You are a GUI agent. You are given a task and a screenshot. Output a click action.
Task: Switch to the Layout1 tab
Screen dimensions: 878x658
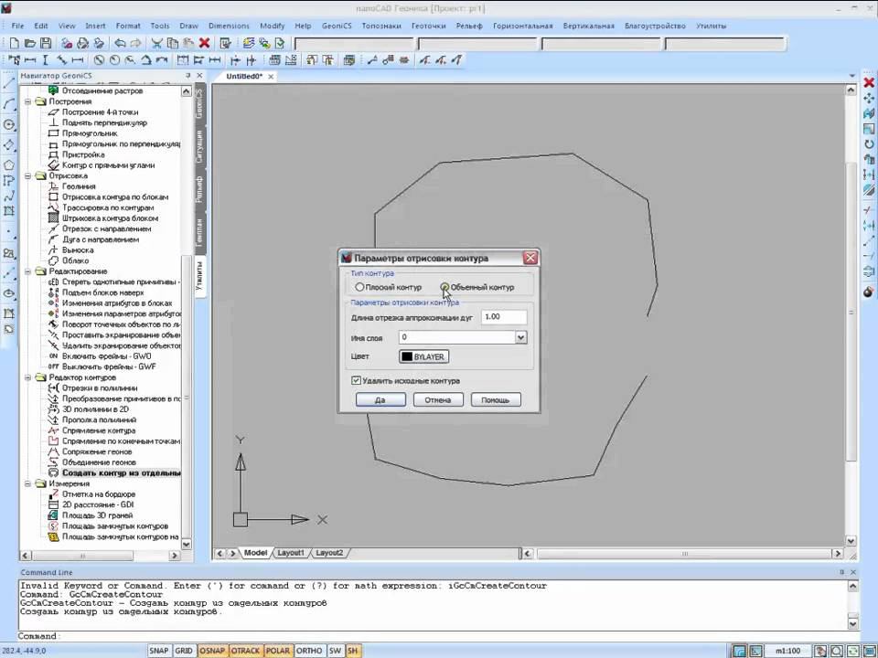click(291, 553)
